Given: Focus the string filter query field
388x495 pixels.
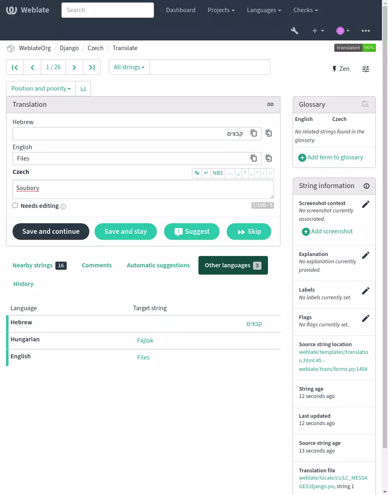Looking at the screenshot, I should (x=210, y=67).
